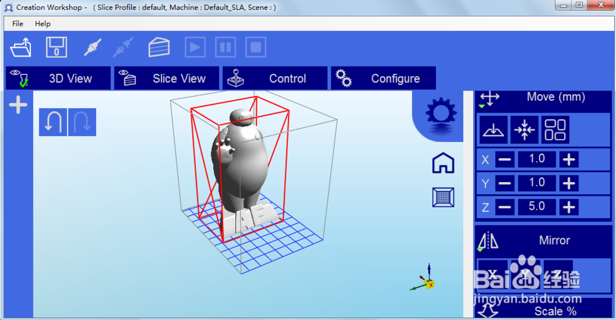Click the plus icon in the left sidebar

tap(18, 105)
